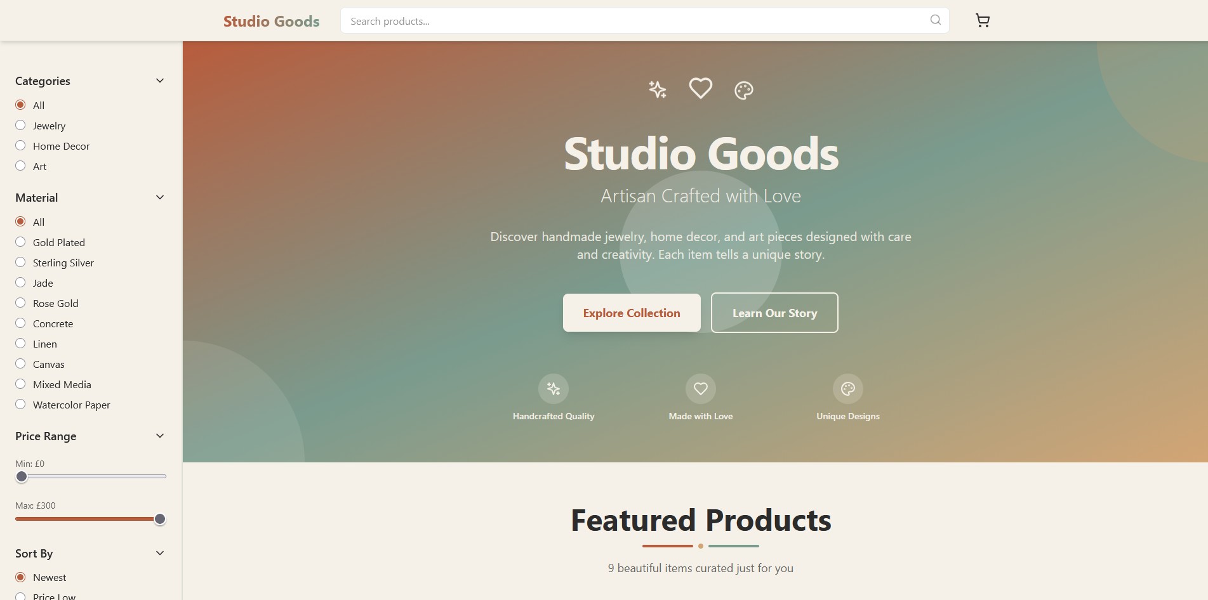The image size is (1208, 600).
Task: Collapse the Categories section
Action: tap(159, 80)
